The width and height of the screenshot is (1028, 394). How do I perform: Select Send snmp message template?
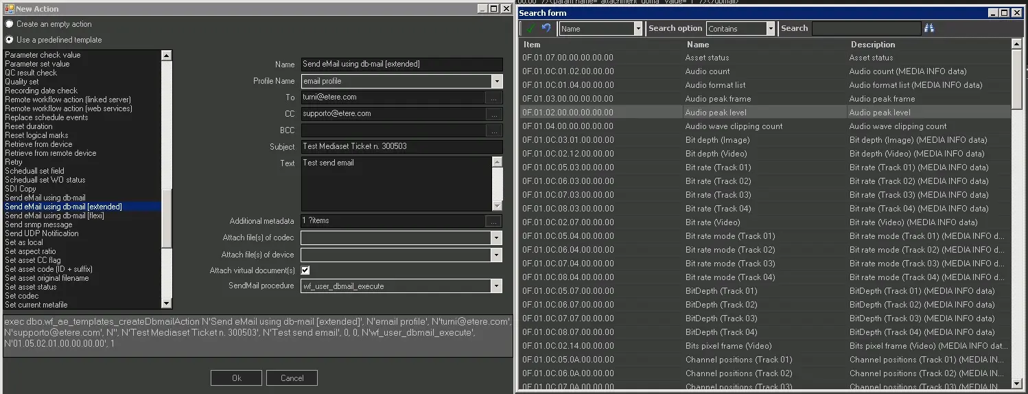38,224
